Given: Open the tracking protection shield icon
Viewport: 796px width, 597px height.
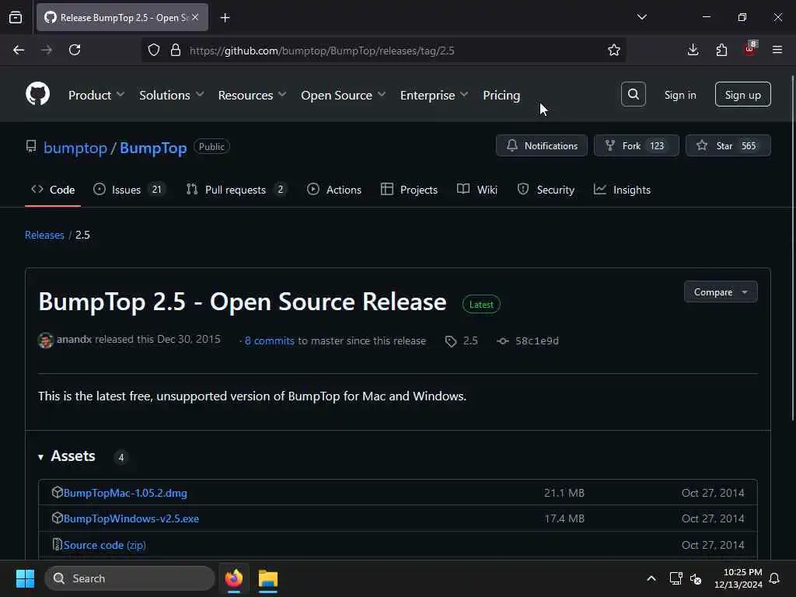Looking at the screenshot, I should pos(154,50).
